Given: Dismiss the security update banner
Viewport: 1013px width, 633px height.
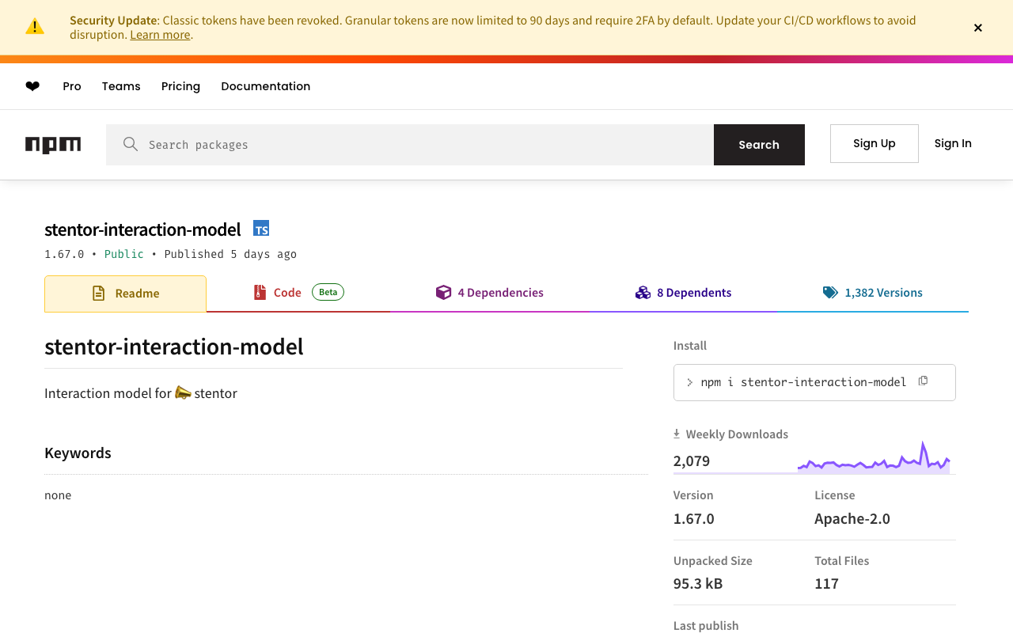Looking at the screenshot, I should [978, 28].
